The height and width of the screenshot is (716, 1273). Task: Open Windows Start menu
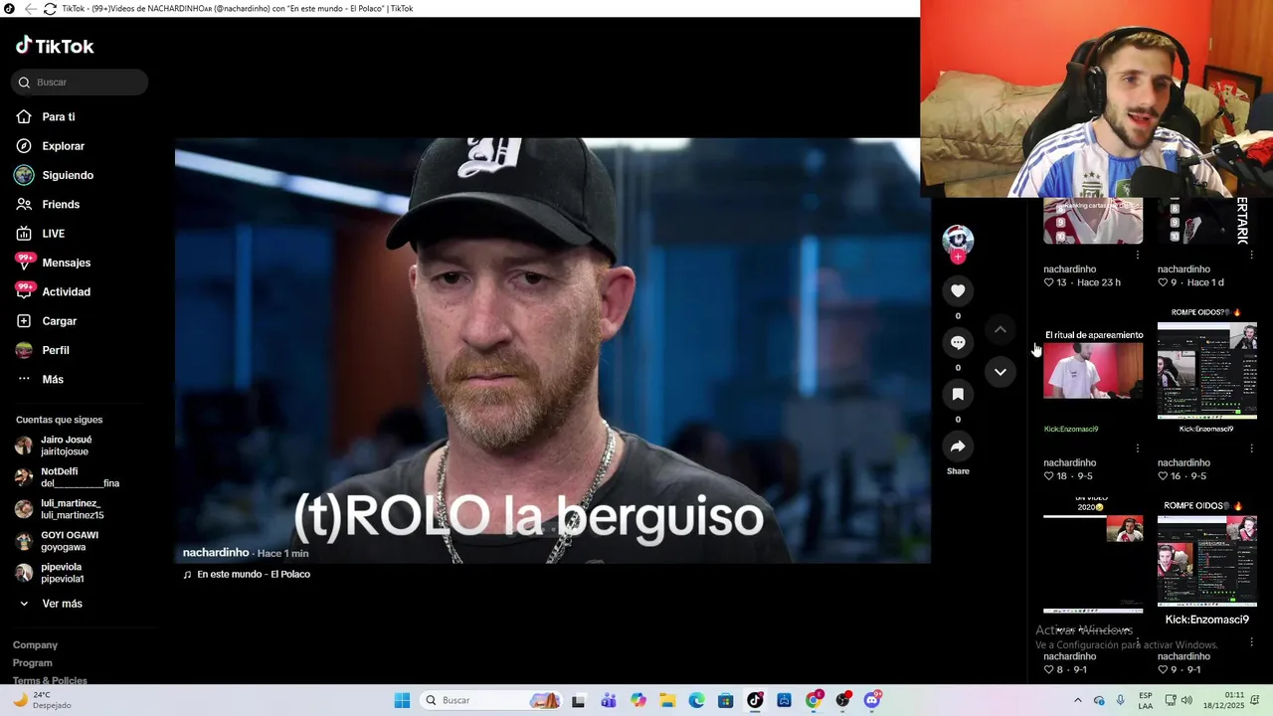pyautogui.click(x=402, y=700)
